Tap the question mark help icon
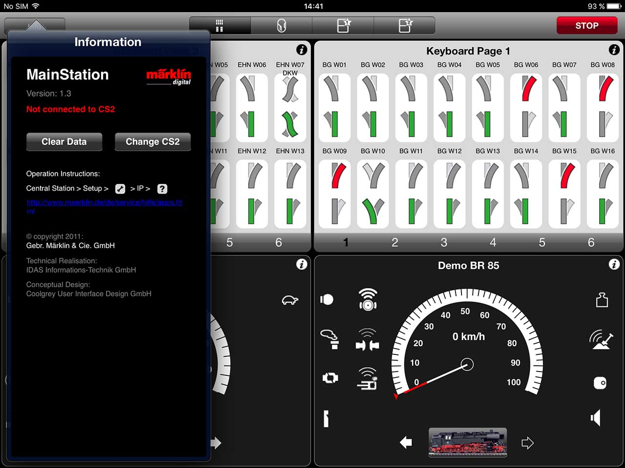 pos(162,189)
